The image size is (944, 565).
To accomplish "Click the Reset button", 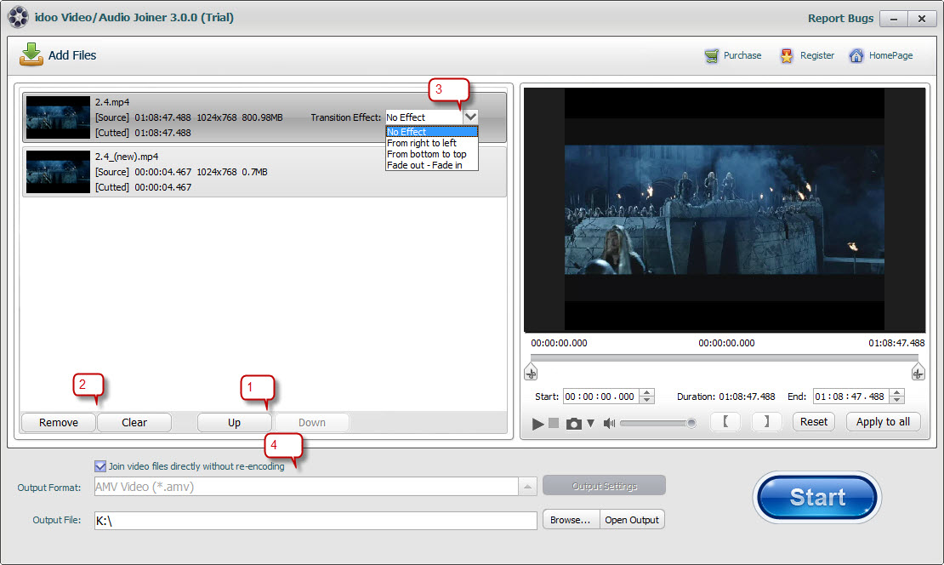I will 813,422.
